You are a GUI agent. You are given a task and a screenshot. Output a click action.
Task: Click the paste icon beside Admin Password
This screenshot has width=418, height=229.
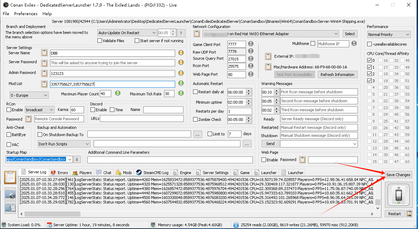click(x=44, y=74)
